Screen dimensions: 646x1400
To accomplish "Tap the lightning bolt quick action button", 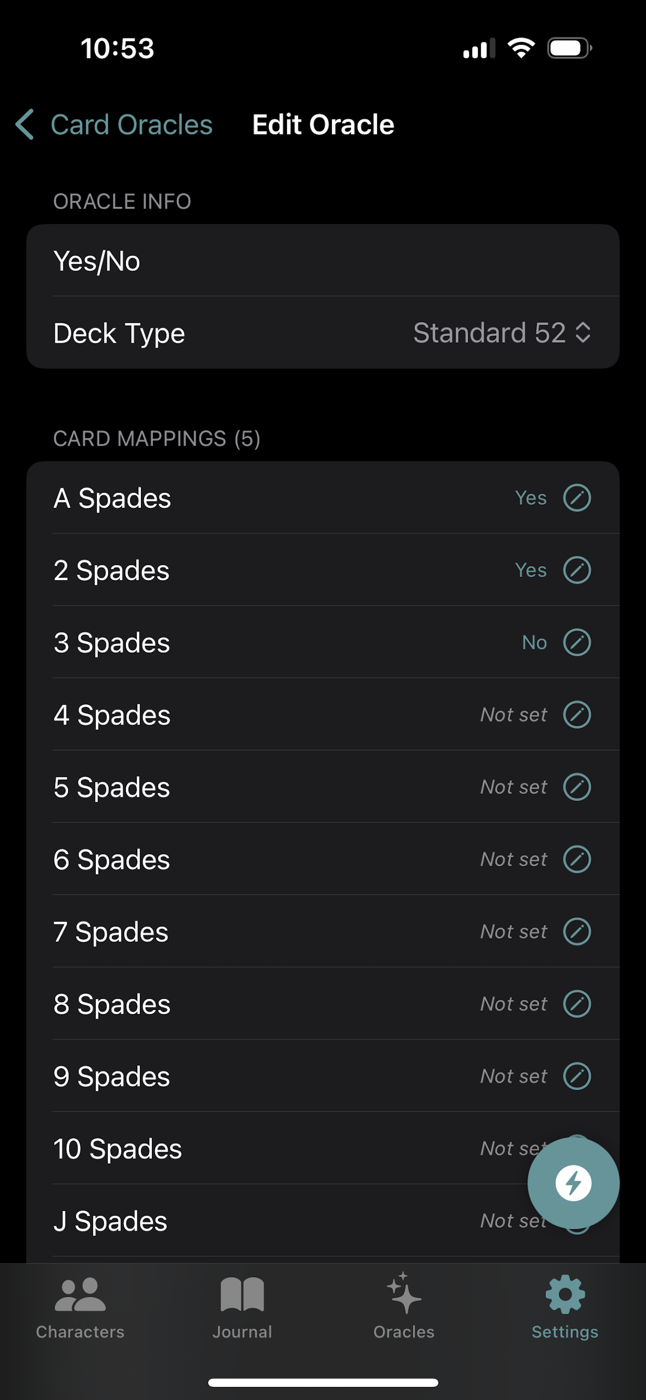I will click(x=573, y=1183).
